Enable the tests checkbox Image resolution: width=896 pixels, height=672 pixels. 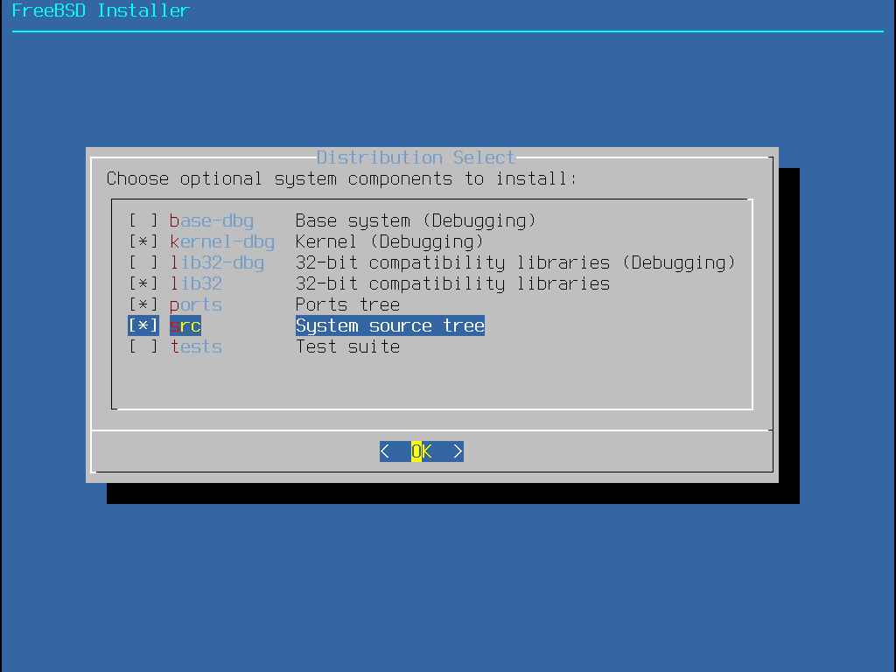pyautogui.click(x=143, y=346)
